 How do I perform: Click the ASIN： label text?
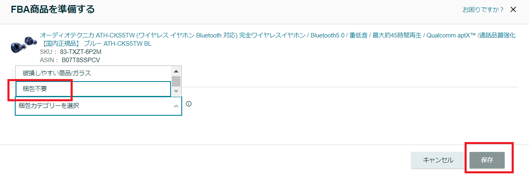(x=52, y=60)
